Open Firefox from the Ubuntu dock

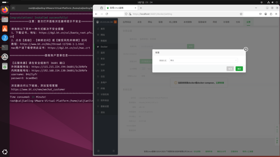(5, 10)
